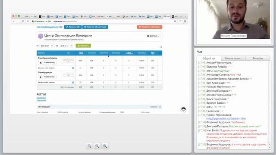The width and height of the screenshot is (276, 155).
Task: Click the green Применить button
Action: [x=83, y=46]
